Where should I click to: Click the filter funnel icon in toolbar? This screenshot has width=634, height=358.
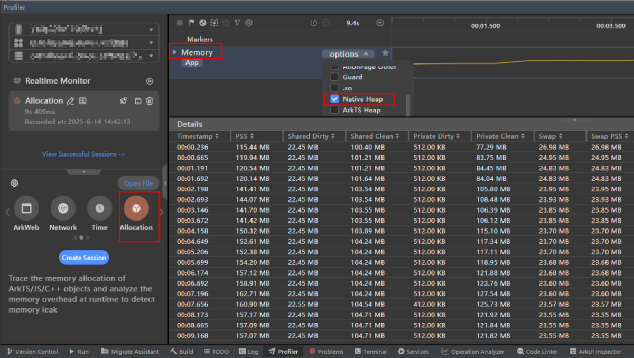pyautogui.click(x=237, y=23)
